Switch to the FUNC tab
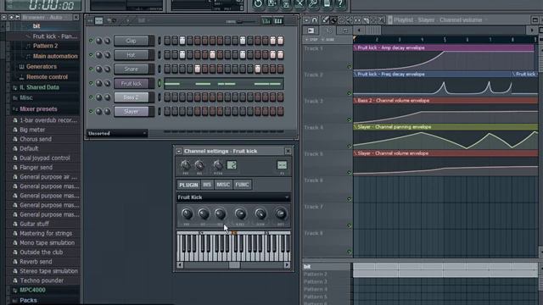This screenshot has height=305, width=543. tap(242, 185)
